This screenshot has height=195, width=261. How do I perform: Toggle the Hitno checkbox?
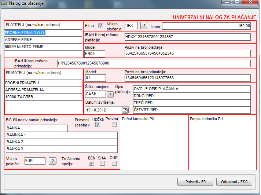coord(100,26)
